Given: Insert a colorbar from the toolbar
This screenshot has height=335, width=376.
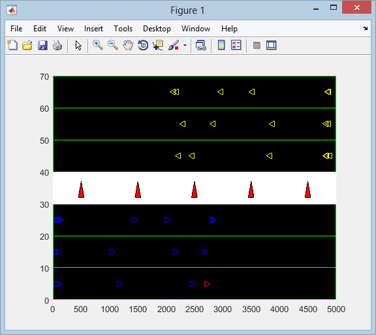Looking at the screenshot, I should [221, 45].
